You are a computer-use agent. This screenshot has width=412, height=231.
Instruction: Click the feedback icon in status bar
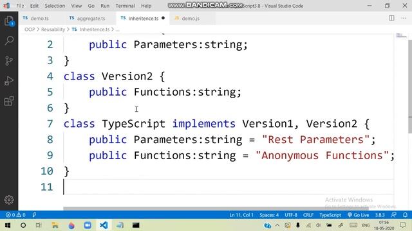point(393,215)
